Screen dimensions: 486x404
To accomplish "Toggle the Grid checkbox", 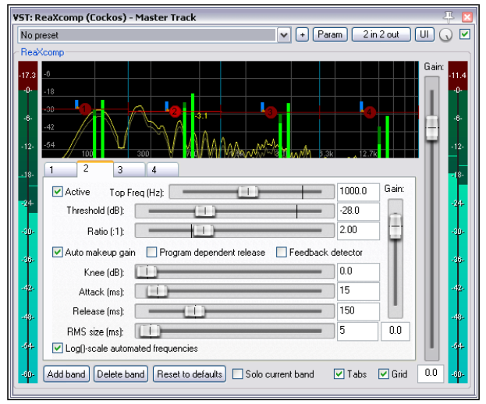I will click(x=383, y=374).
